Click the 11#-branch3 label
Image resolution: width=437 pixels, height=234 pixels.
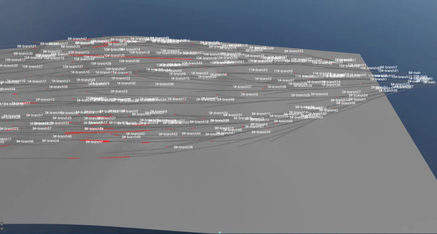(x=283, y=71)
